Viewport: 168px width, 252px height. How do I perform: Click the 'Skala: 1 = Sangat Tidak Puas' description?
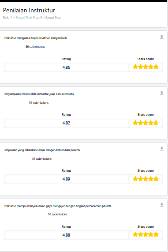coord(32,18)
